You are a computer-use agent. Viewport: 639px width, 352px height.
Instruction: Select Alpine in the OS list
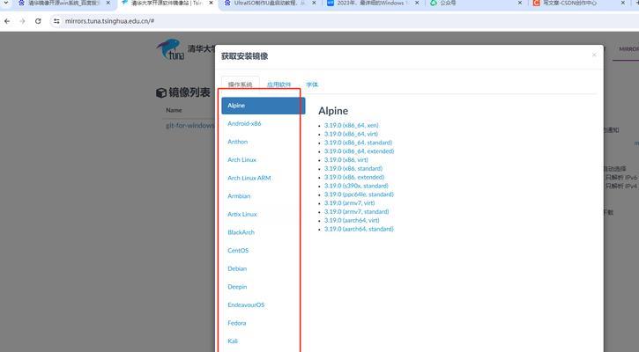click(x=264, y=106)
